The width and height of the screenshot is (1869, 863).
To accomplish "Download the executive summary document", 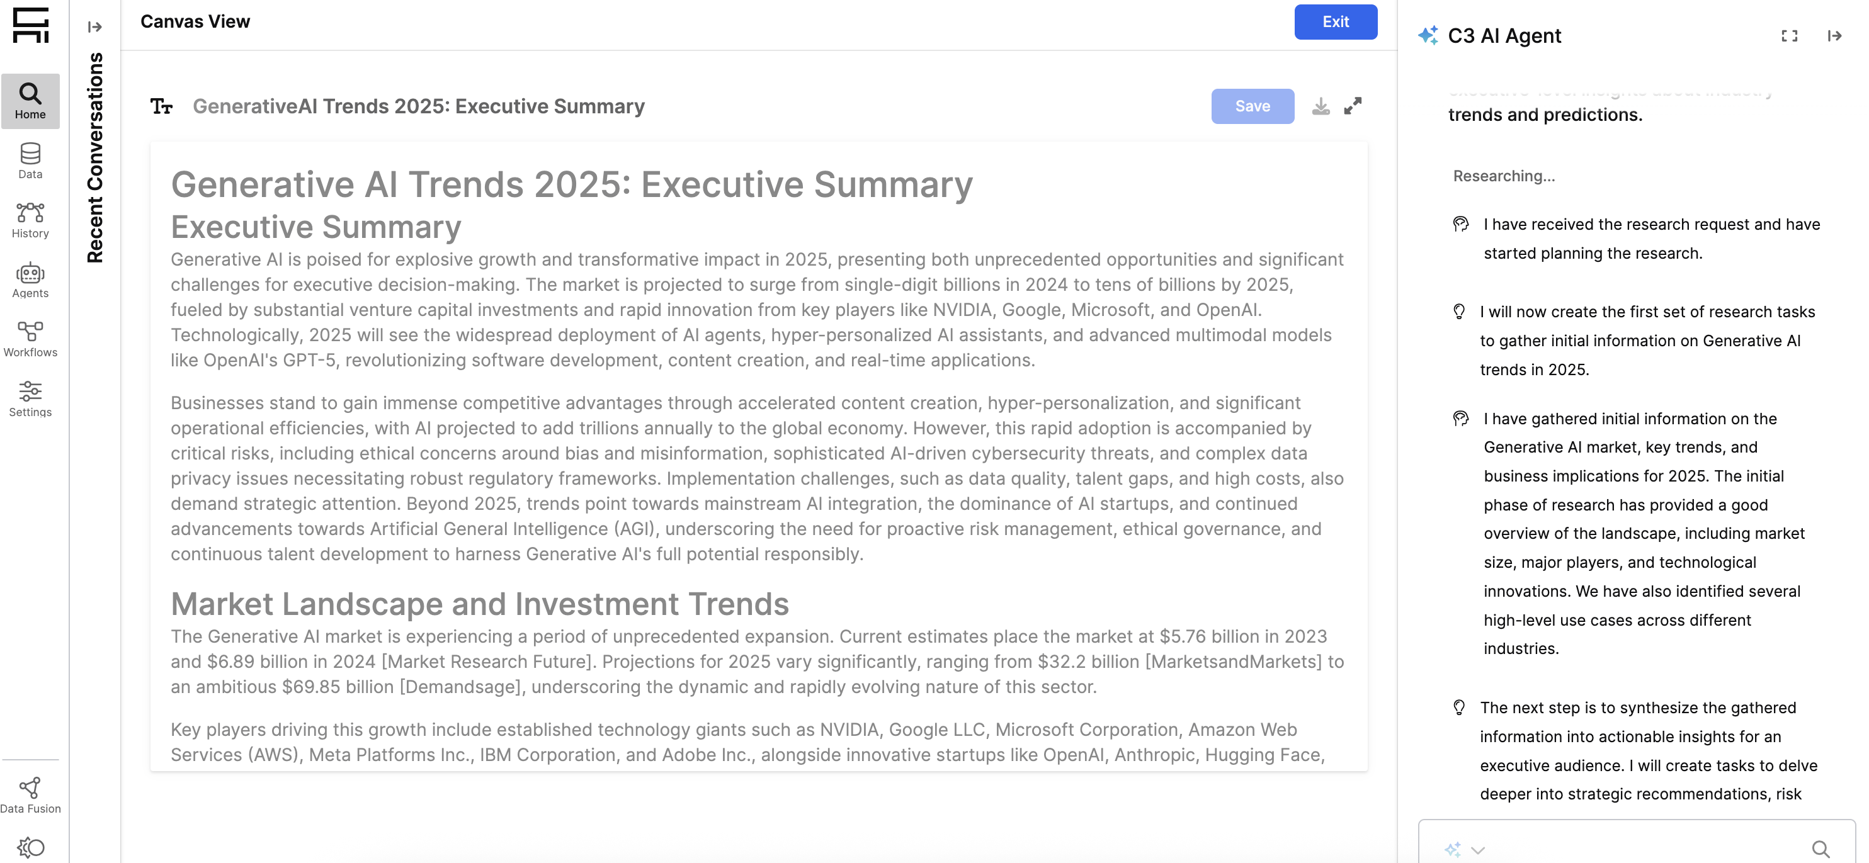I will click(1321, 106).
